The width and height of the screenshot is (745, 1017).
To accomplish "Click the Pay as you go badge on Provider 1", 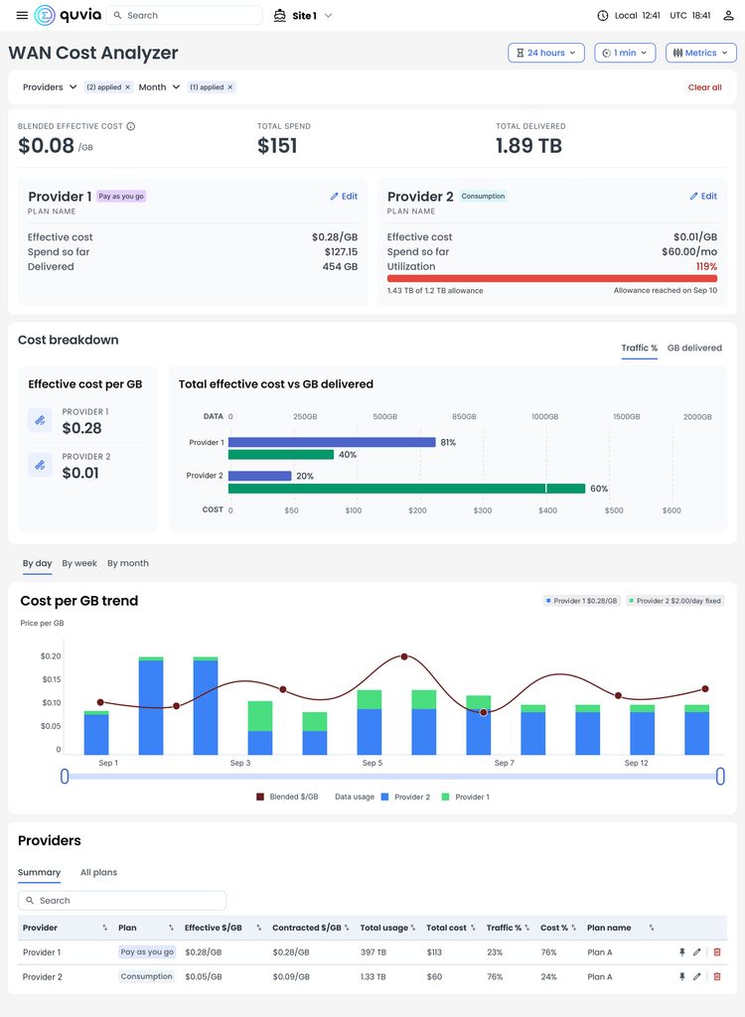I will 121,197.
